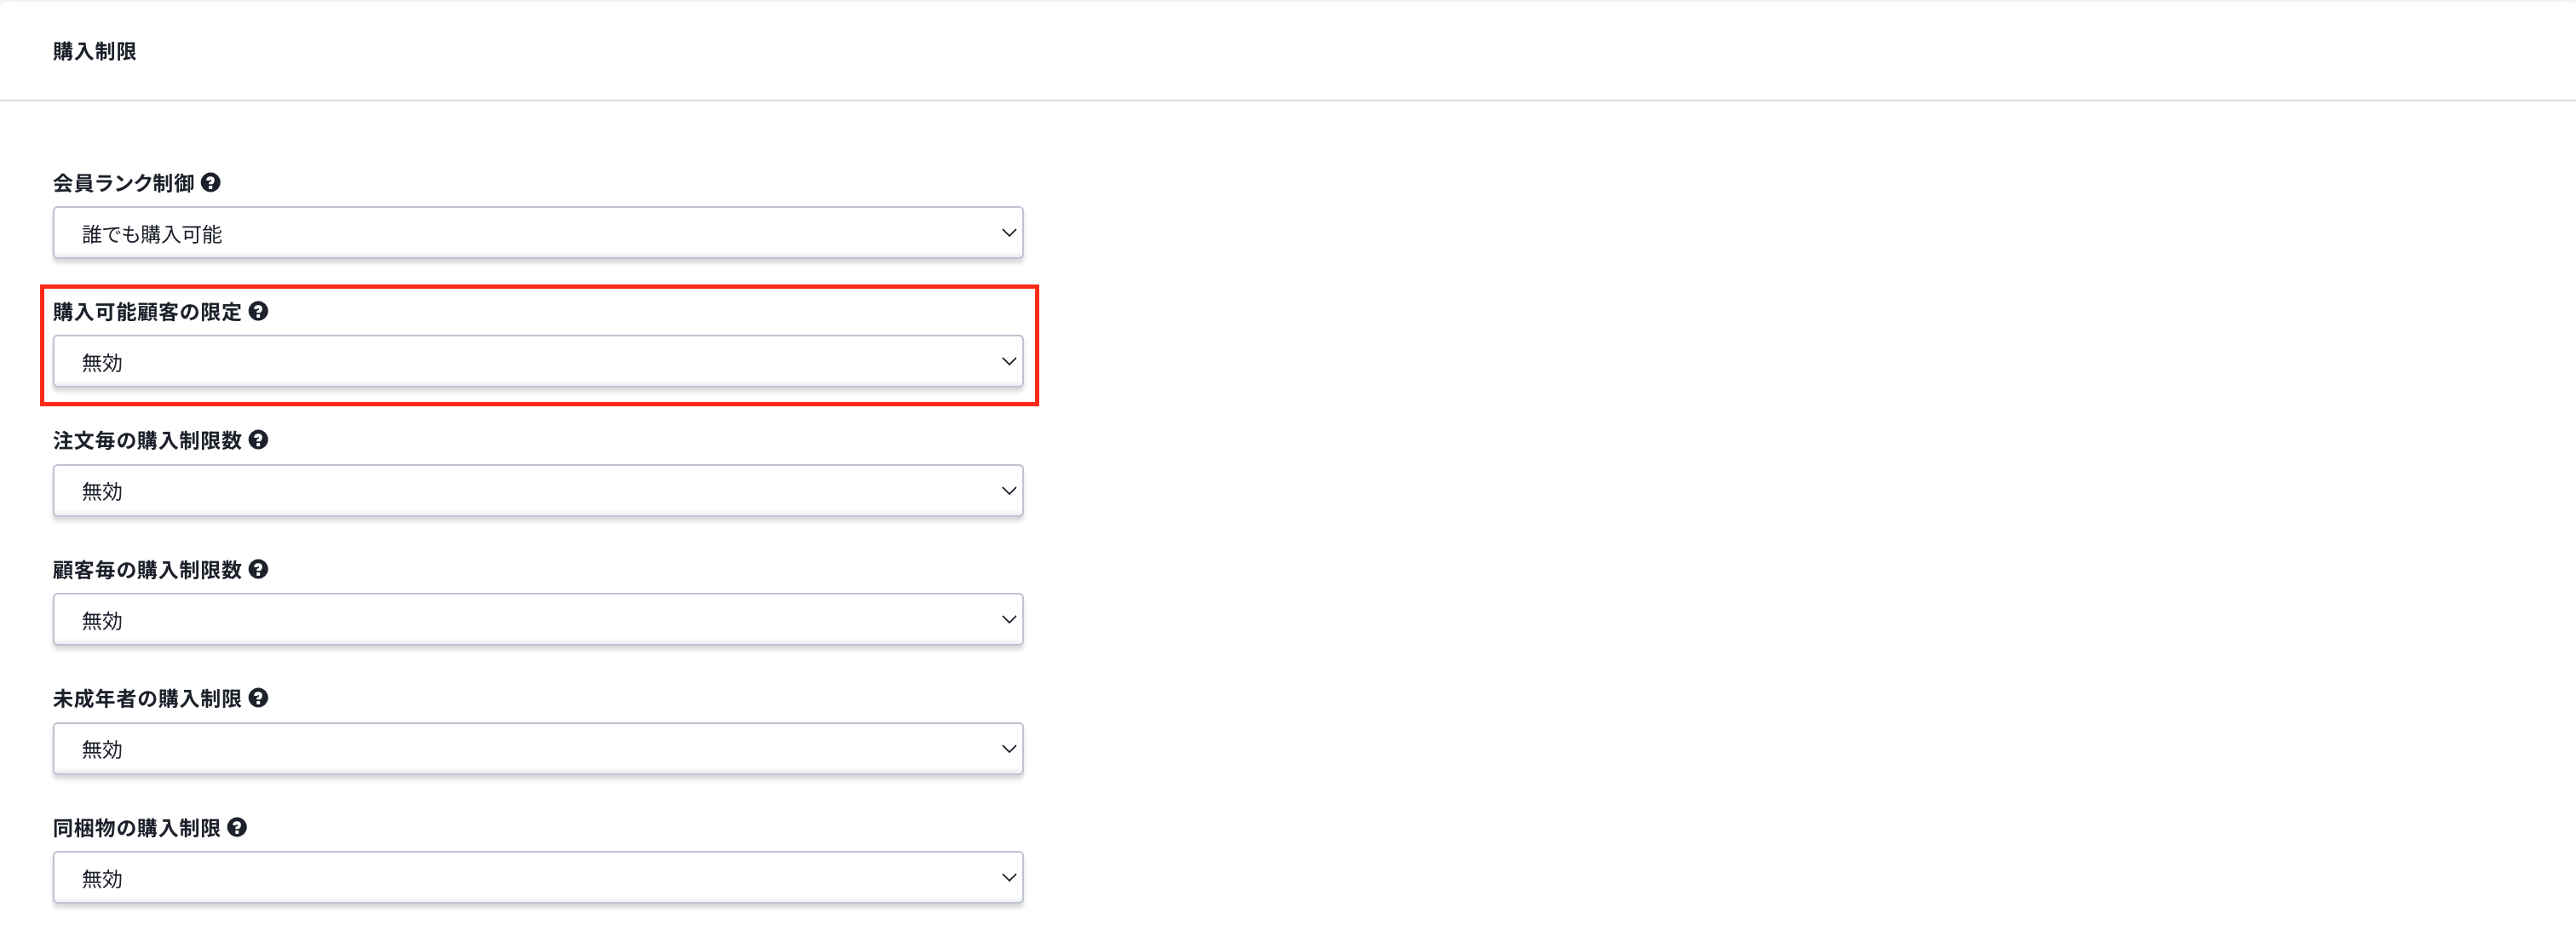Click the 顧客毎の購入制限数 label text

(x=147, y=570)
